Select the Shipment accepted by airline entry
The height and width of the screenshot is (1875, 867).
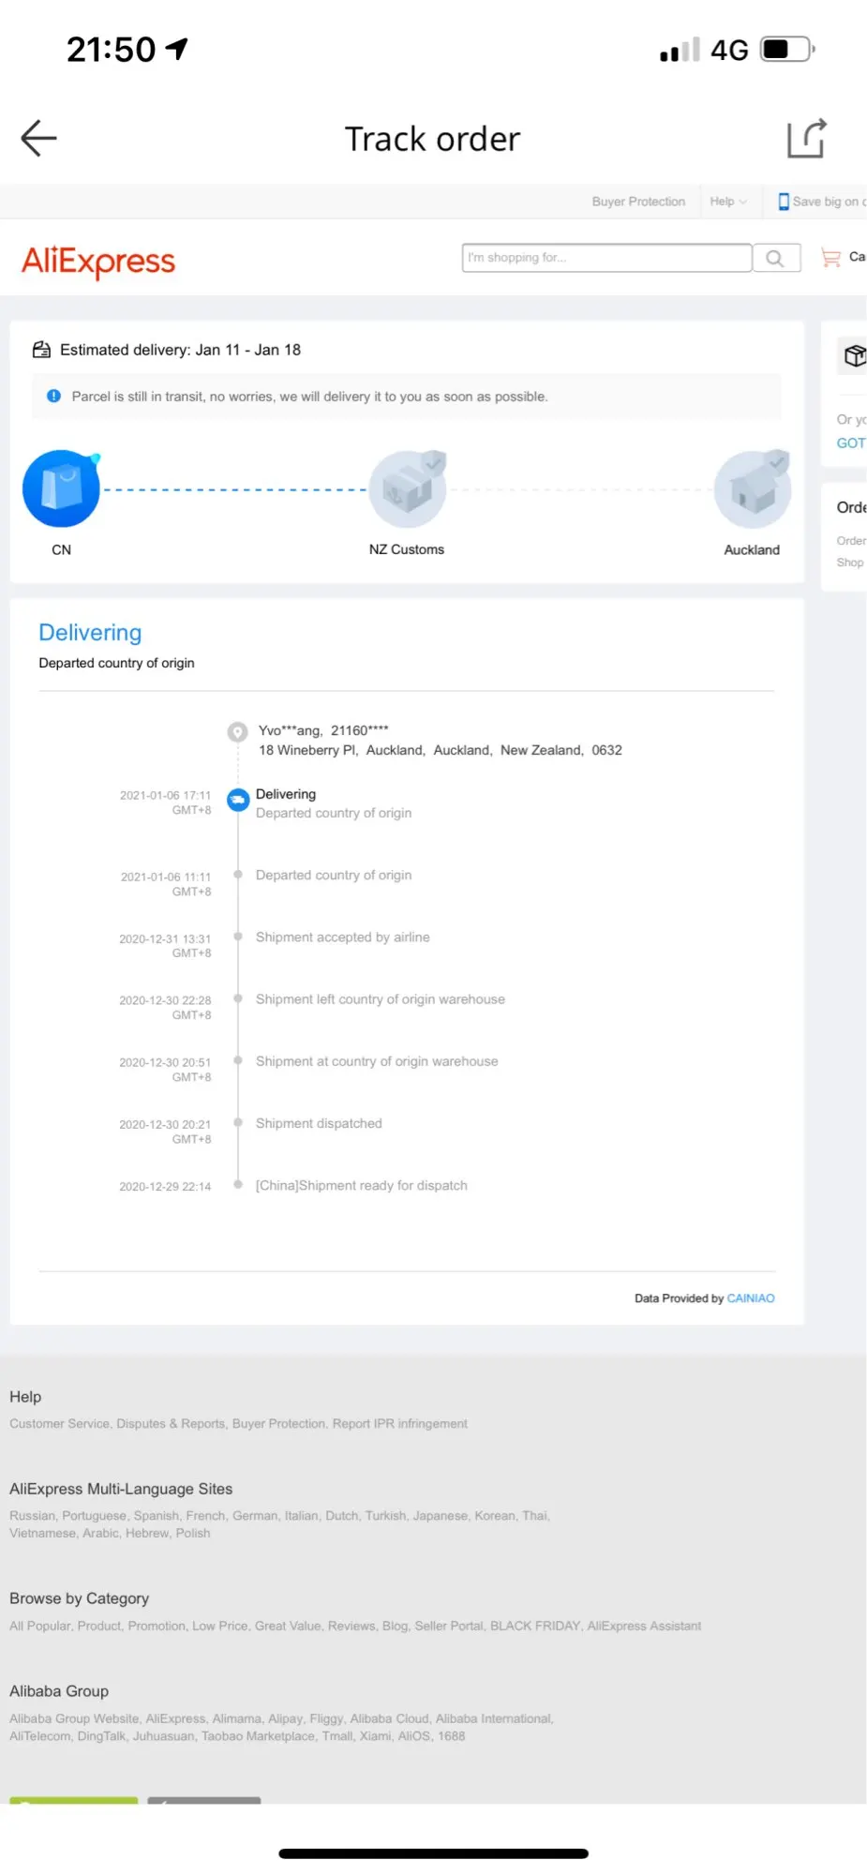pos(343,937)
